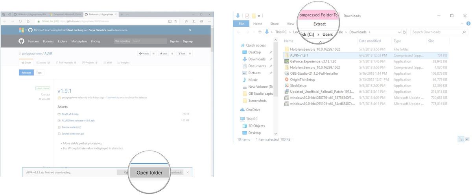Watch the ALVR repository

coord(144,53)
